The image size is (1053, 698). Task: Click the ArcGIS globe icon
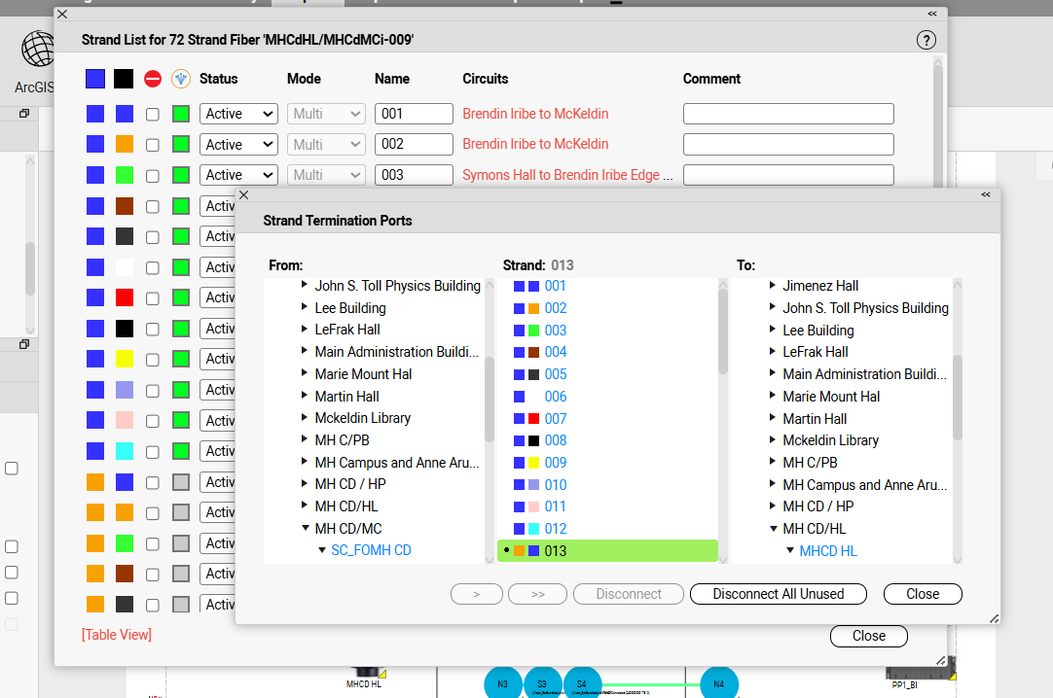click(x=39, y=49)
